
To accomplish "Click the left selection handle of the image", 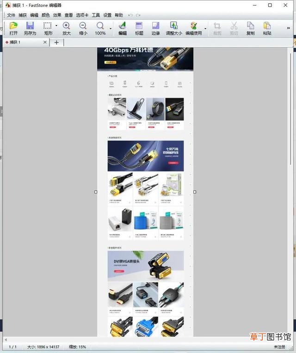I will pyautogui.click(x=96, y=192).
